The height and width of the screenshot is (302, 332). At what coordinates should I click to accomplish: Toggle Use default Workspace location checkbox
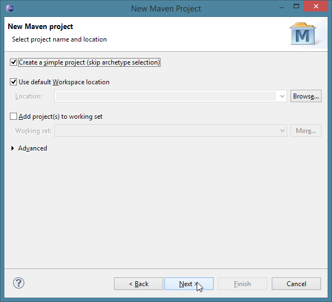pyautogui.click(x=13, y=82)
